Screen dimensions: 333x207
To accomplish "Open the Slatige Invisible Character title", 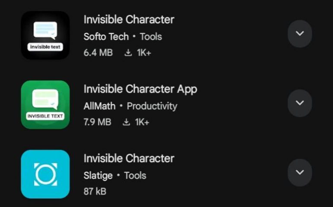I will [129, 158].
